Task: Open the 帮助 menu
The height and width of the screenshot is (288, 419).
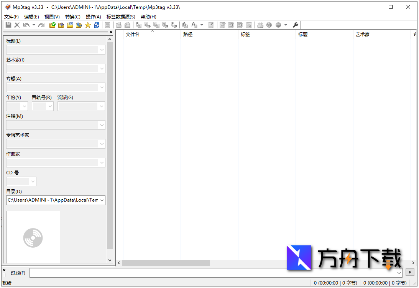Action: coord(149,17)
